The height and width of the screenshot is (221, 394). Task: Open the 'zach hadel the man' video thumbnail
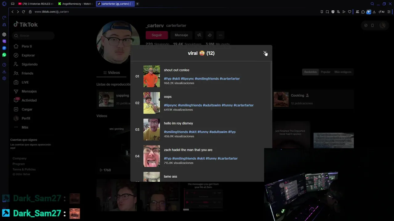pyautogui.click(x=151, y=156)
